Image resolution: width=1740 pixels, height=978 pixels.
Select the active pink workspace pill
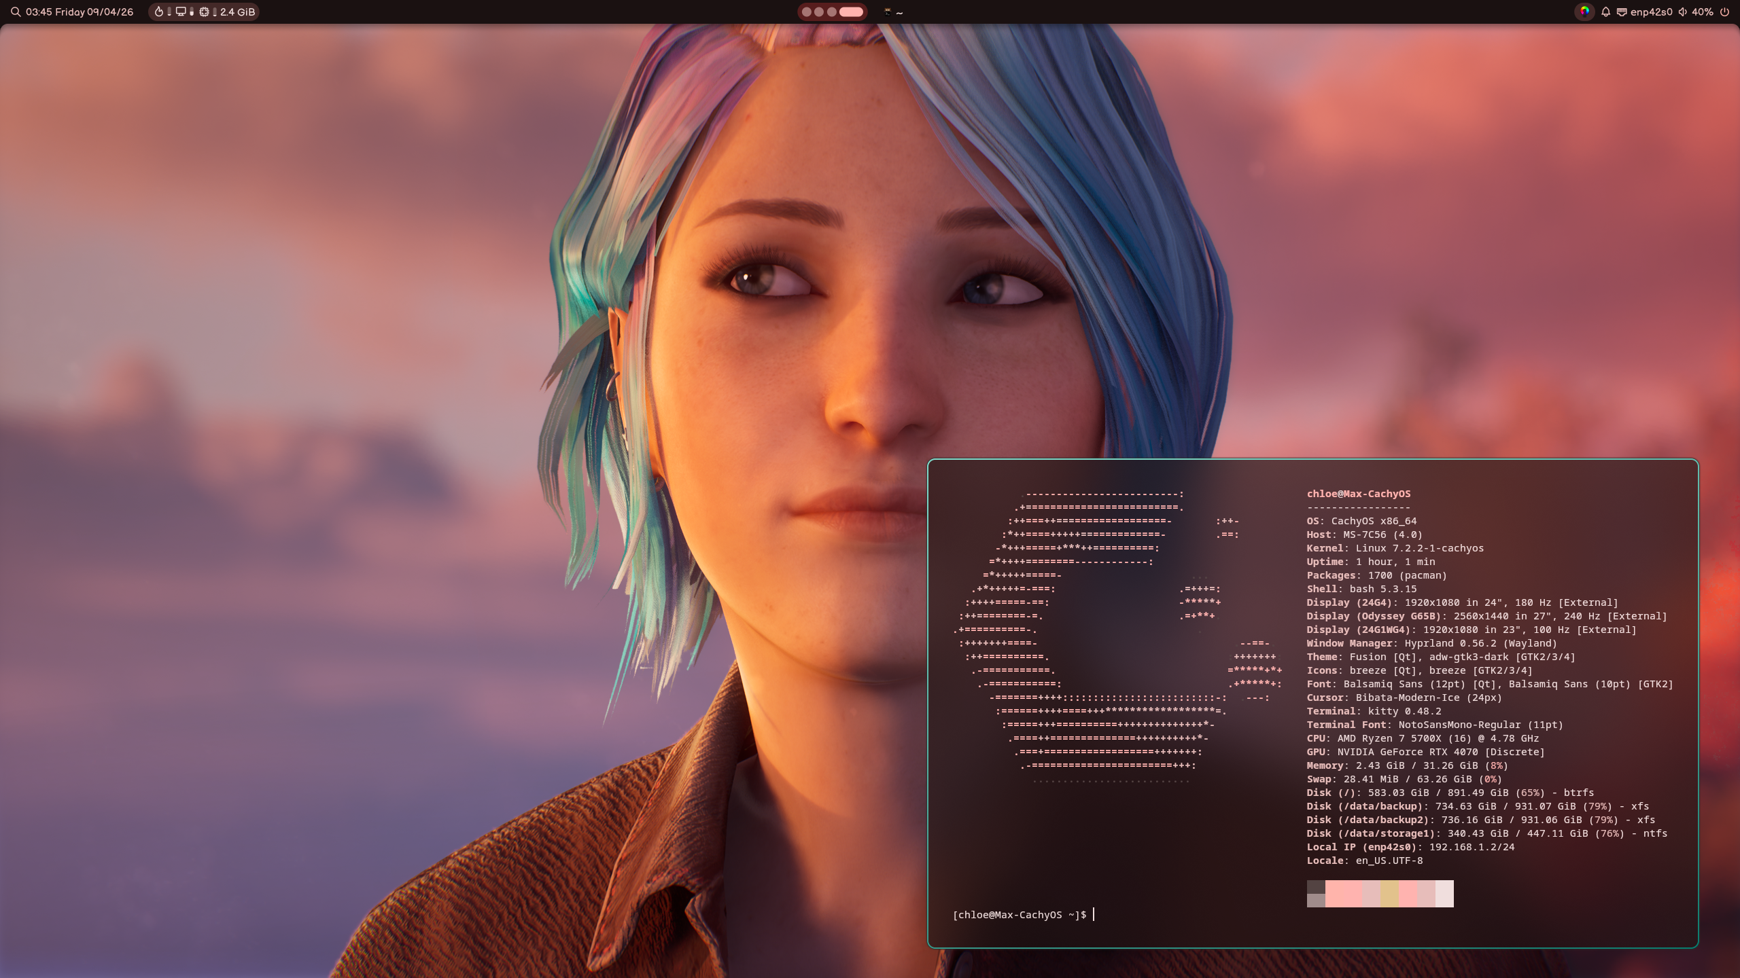click(x=851, y=12)
